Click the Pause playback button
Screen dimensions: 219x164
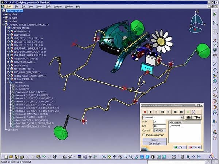(x=156, y=112)
